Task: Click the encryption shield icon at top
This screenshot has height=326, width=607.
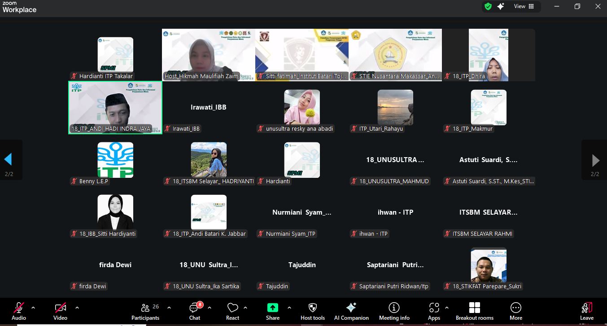Action: pyautogui.click(x=488, y=7)
